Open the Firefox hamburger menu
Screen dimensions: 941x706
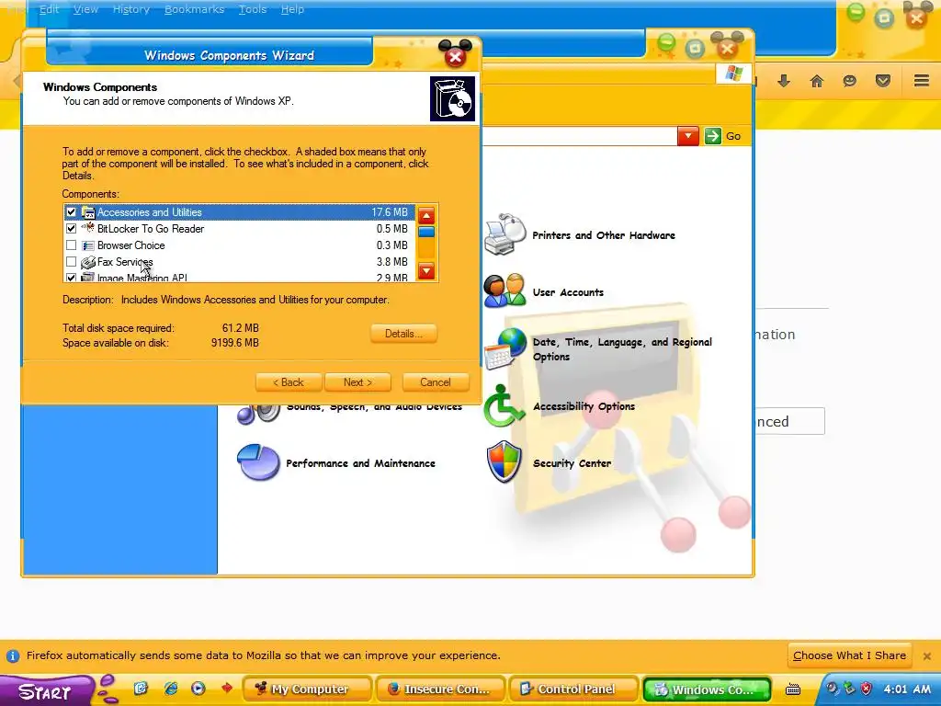coord(922,81)
